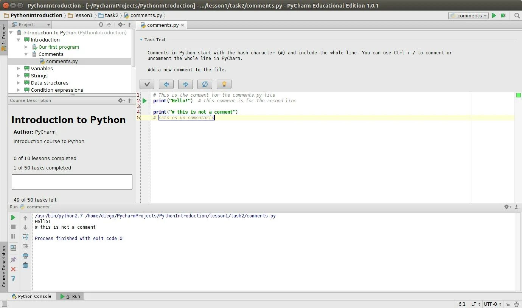522x308 pixels.
Task: Expand the Data structures lesson
Action: point(18,83)
